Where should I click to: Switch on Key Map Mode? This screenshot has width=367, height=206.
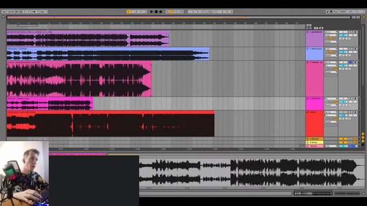point(335,11)
